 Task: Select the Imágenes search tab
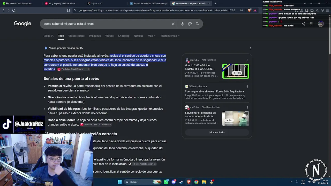[x=95, y=36]
